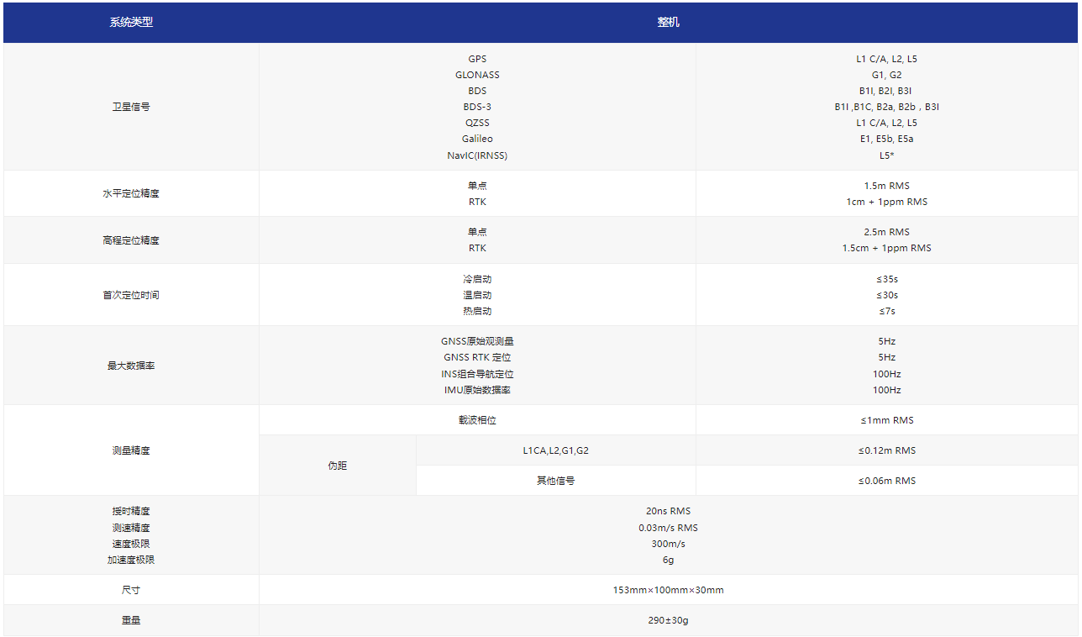Click the GLONASS signal entry
This screenshot has width=1082, height=637.
pyautogui.click(x=477, y=74)
